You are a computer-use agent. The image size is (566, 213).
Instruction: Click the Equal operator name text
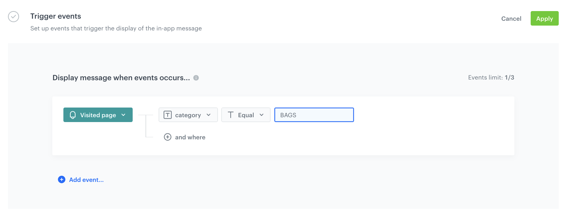tap(246, 115)
